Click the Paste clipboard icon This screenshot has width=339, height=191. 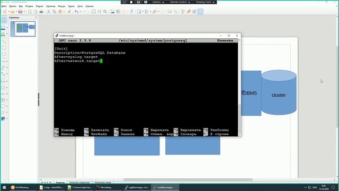click(x=60, y=12)
